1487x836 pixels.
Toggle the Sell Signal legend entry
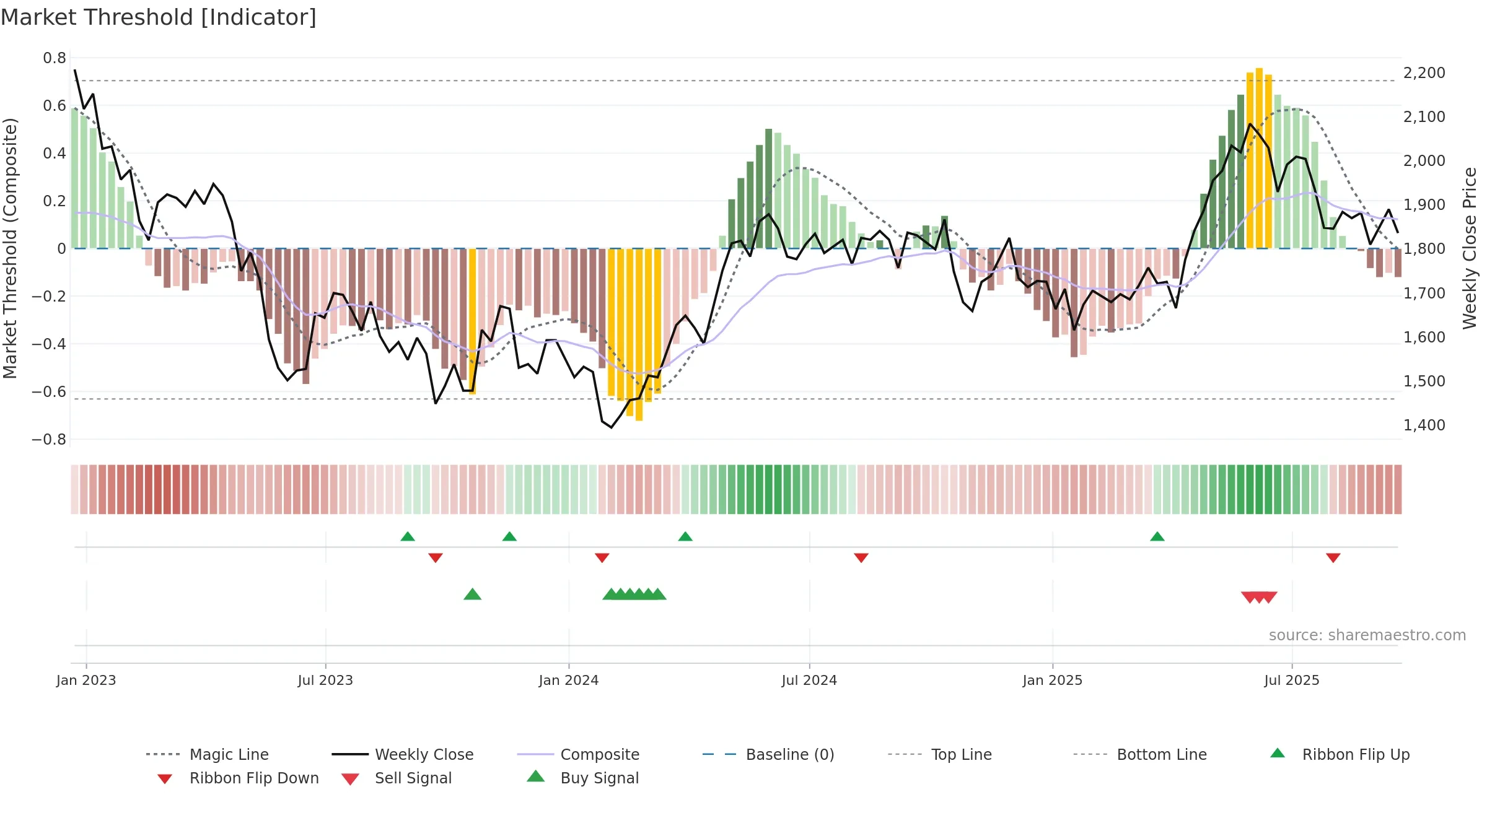point(397,778)
